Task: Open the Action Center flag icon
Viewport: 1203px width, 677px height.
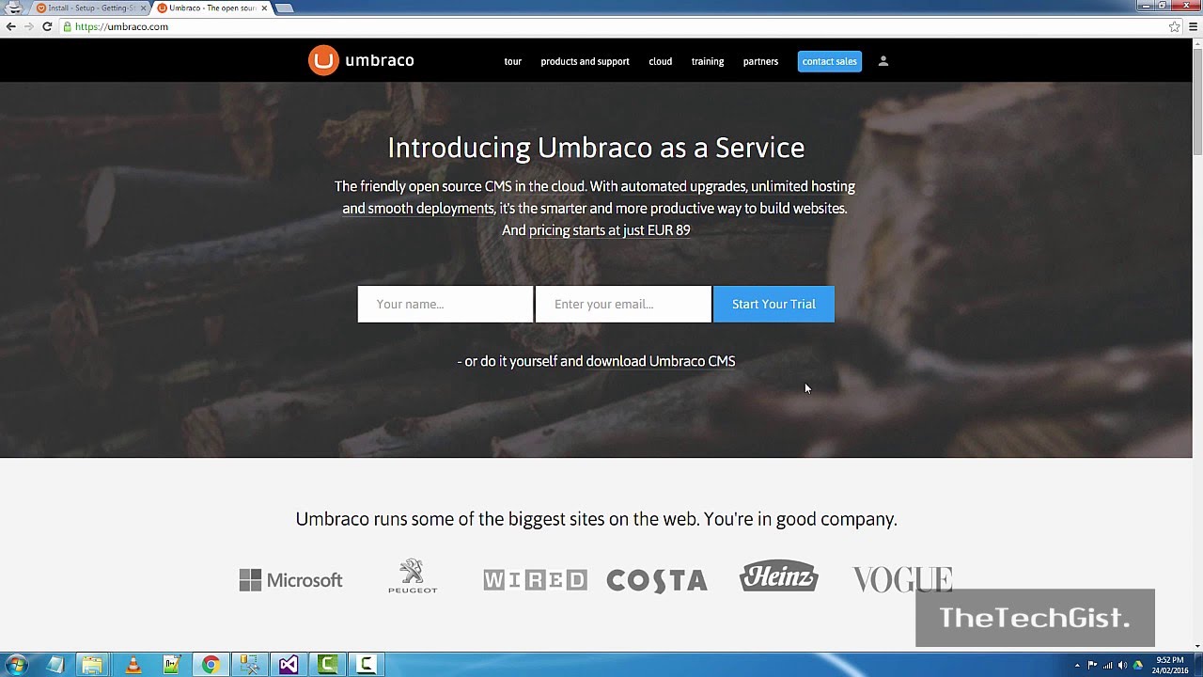Action: [x=1093, y=666]
